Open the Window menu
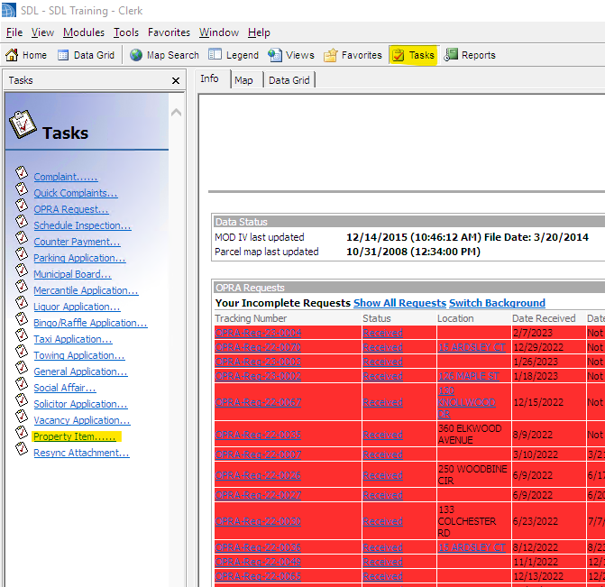Viewport: 605px width, 587px height. click(219, 32)
